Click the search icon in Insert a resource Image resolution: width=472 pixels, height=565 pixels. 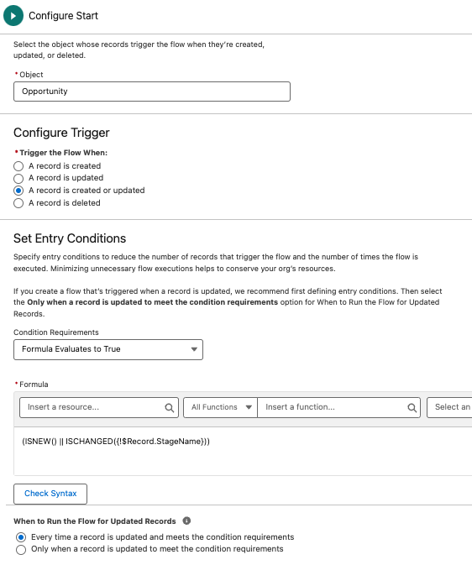pyautogui.click(x=169, y=407)
